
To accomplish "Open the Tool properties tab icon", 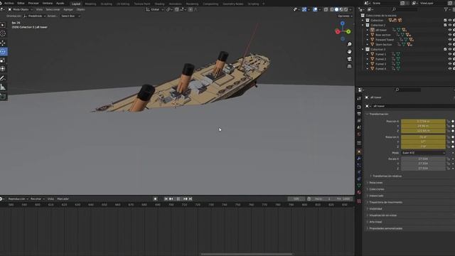I will tap(359, 99).
